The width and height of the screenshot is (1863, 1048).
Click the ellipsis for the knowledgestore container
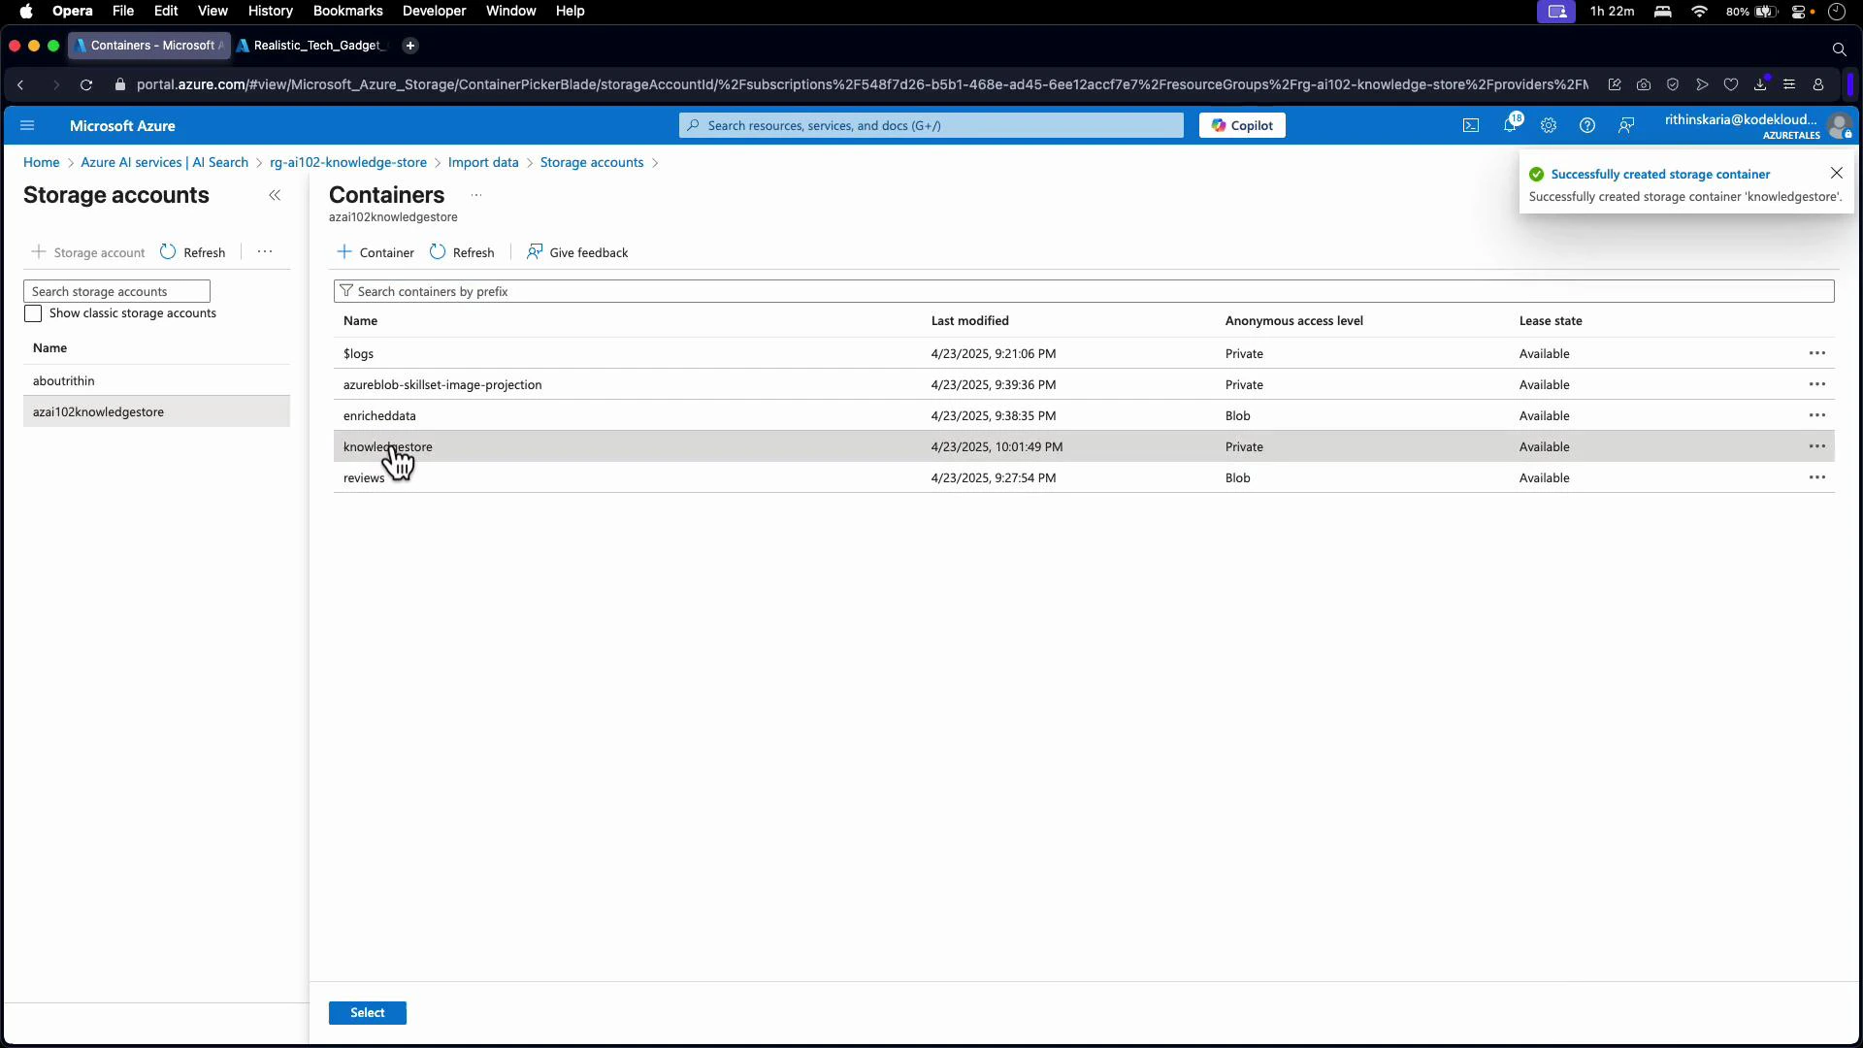point(1817,446)
